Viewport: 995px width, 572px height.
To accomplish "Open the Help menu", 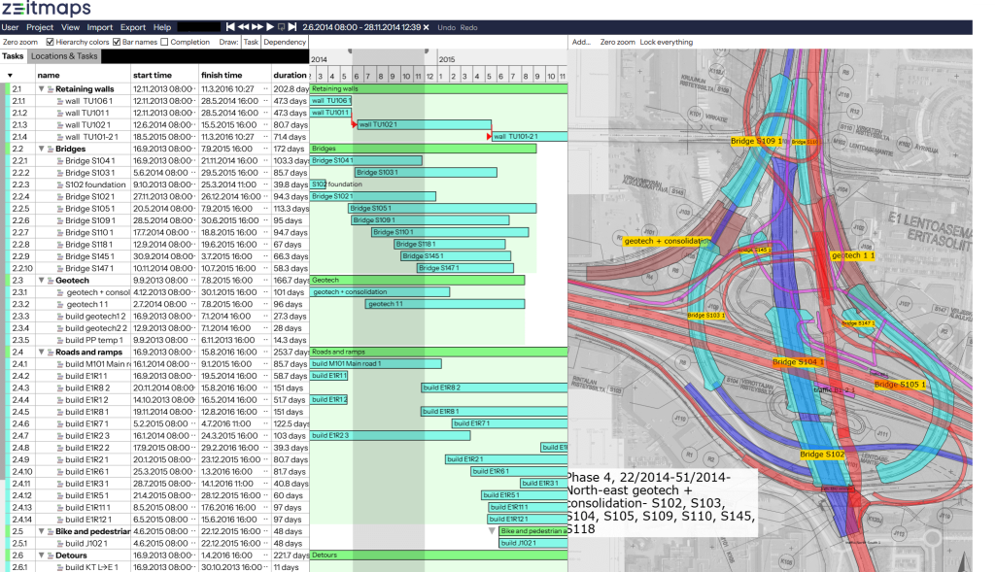I will coord(162,27).
